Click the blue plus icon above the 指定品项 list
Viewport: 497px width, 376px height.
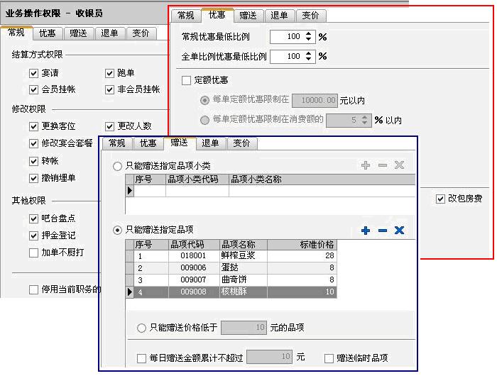point(366,231)
